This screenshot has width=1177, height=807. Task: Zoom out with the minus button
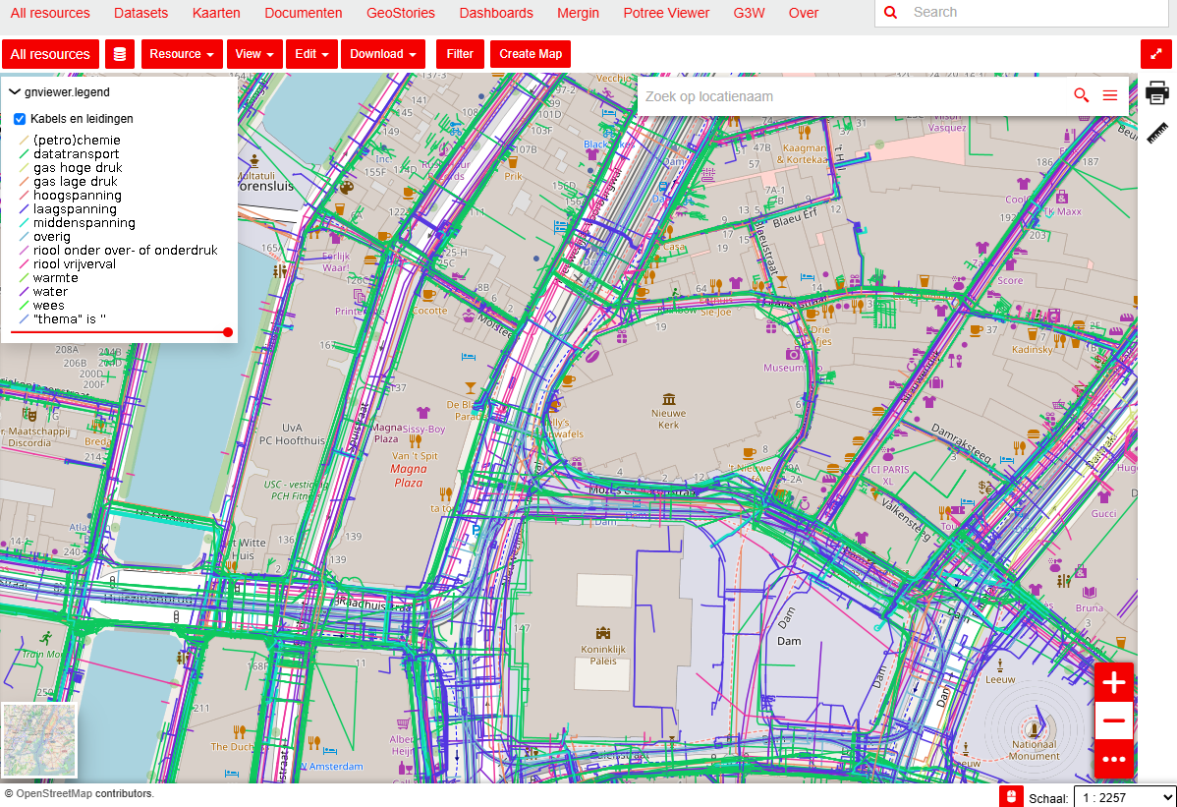pos(1114,721)
